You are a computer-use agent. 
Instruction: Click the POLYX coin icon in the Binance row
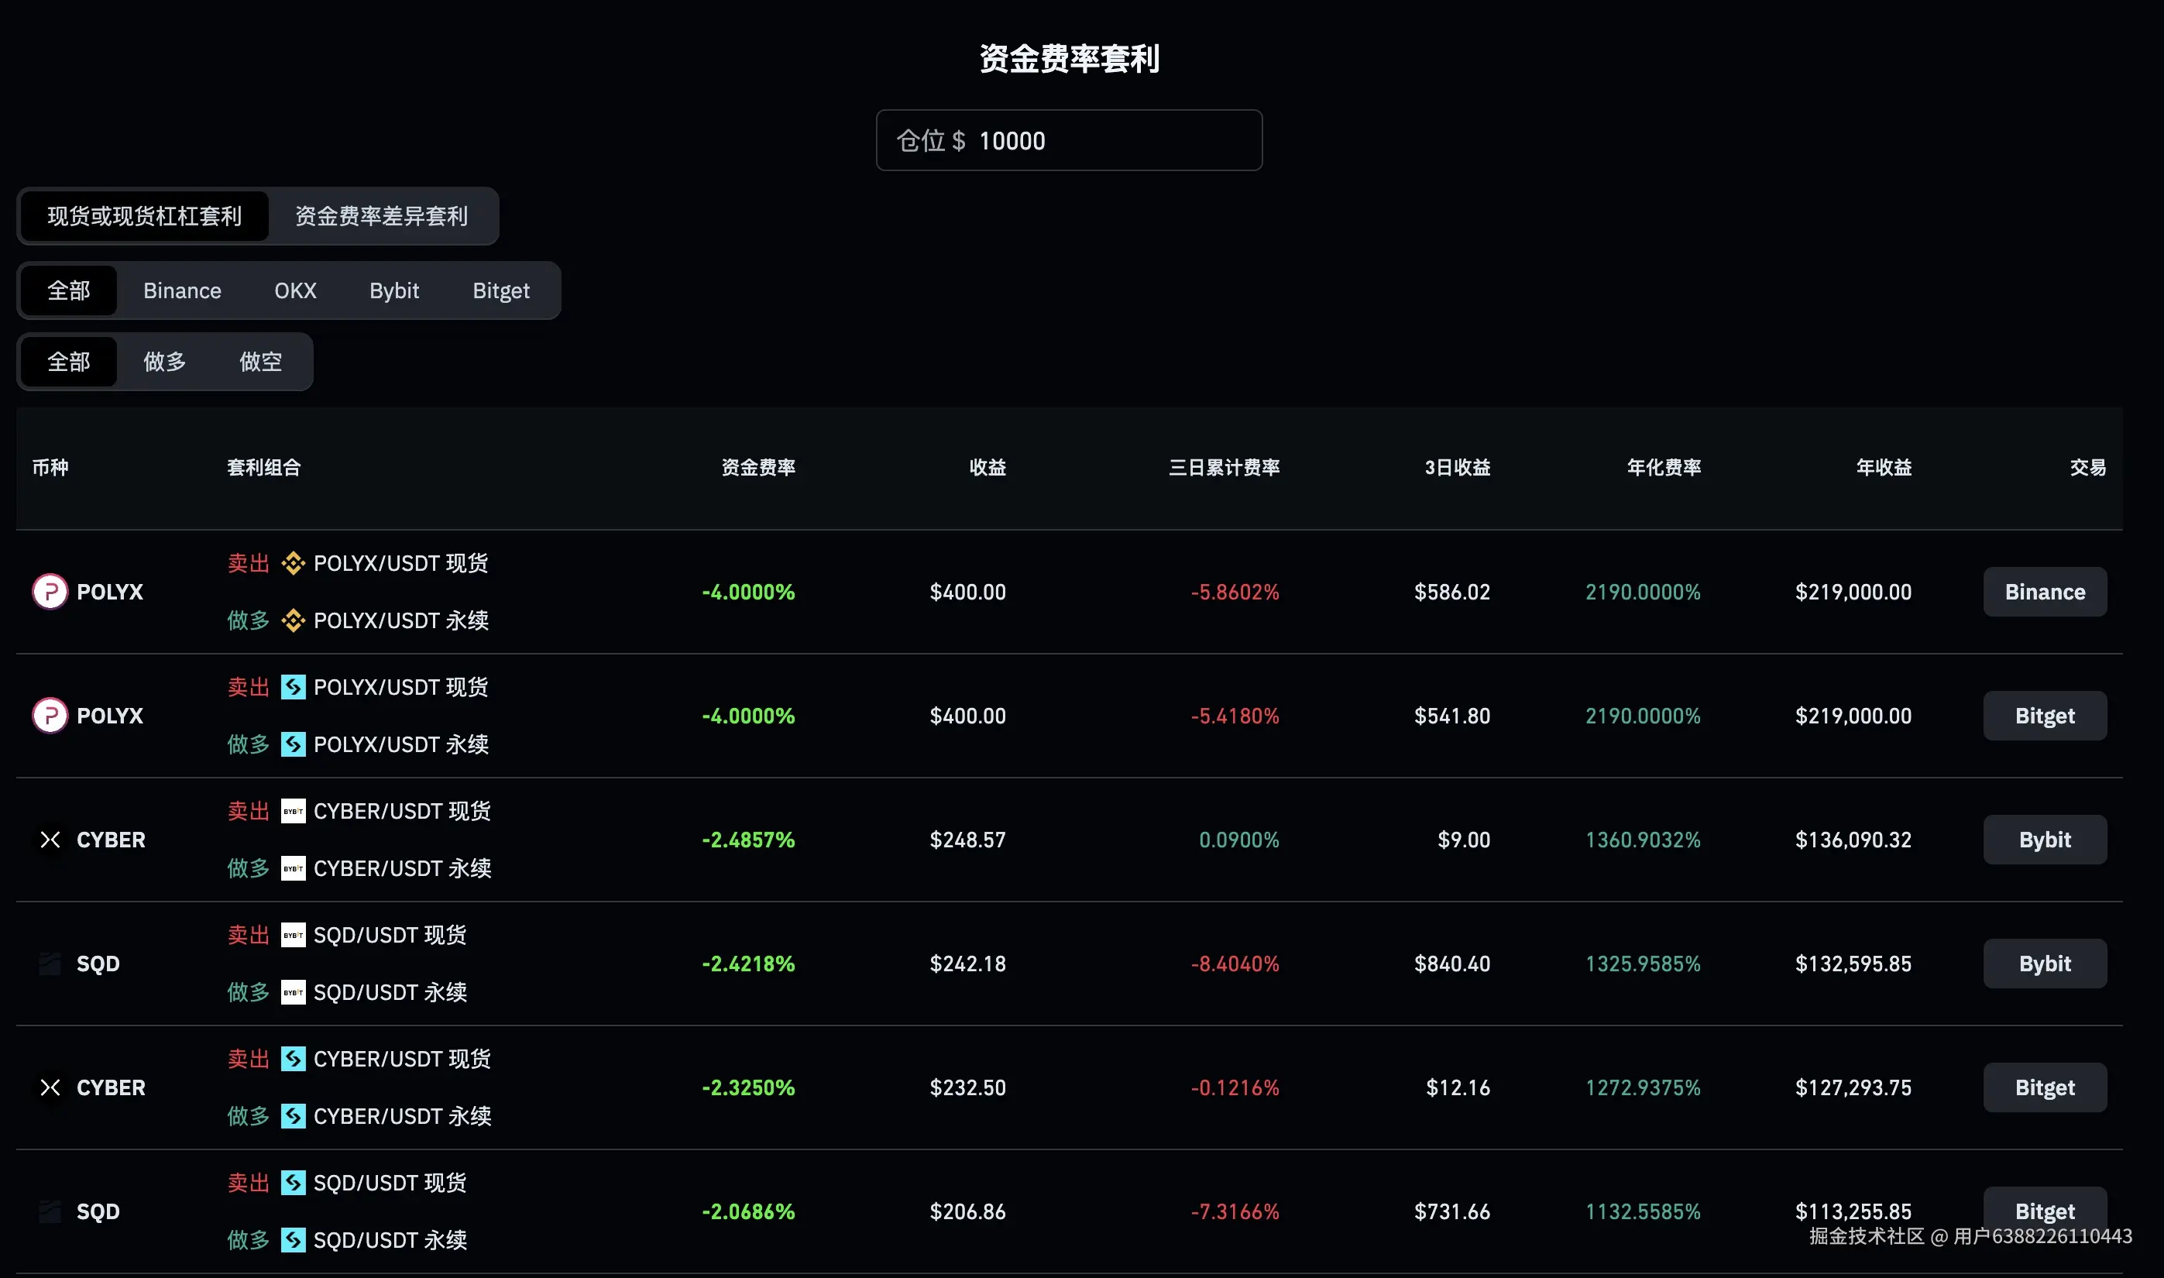pyautogui.click(x=50, y=592)
